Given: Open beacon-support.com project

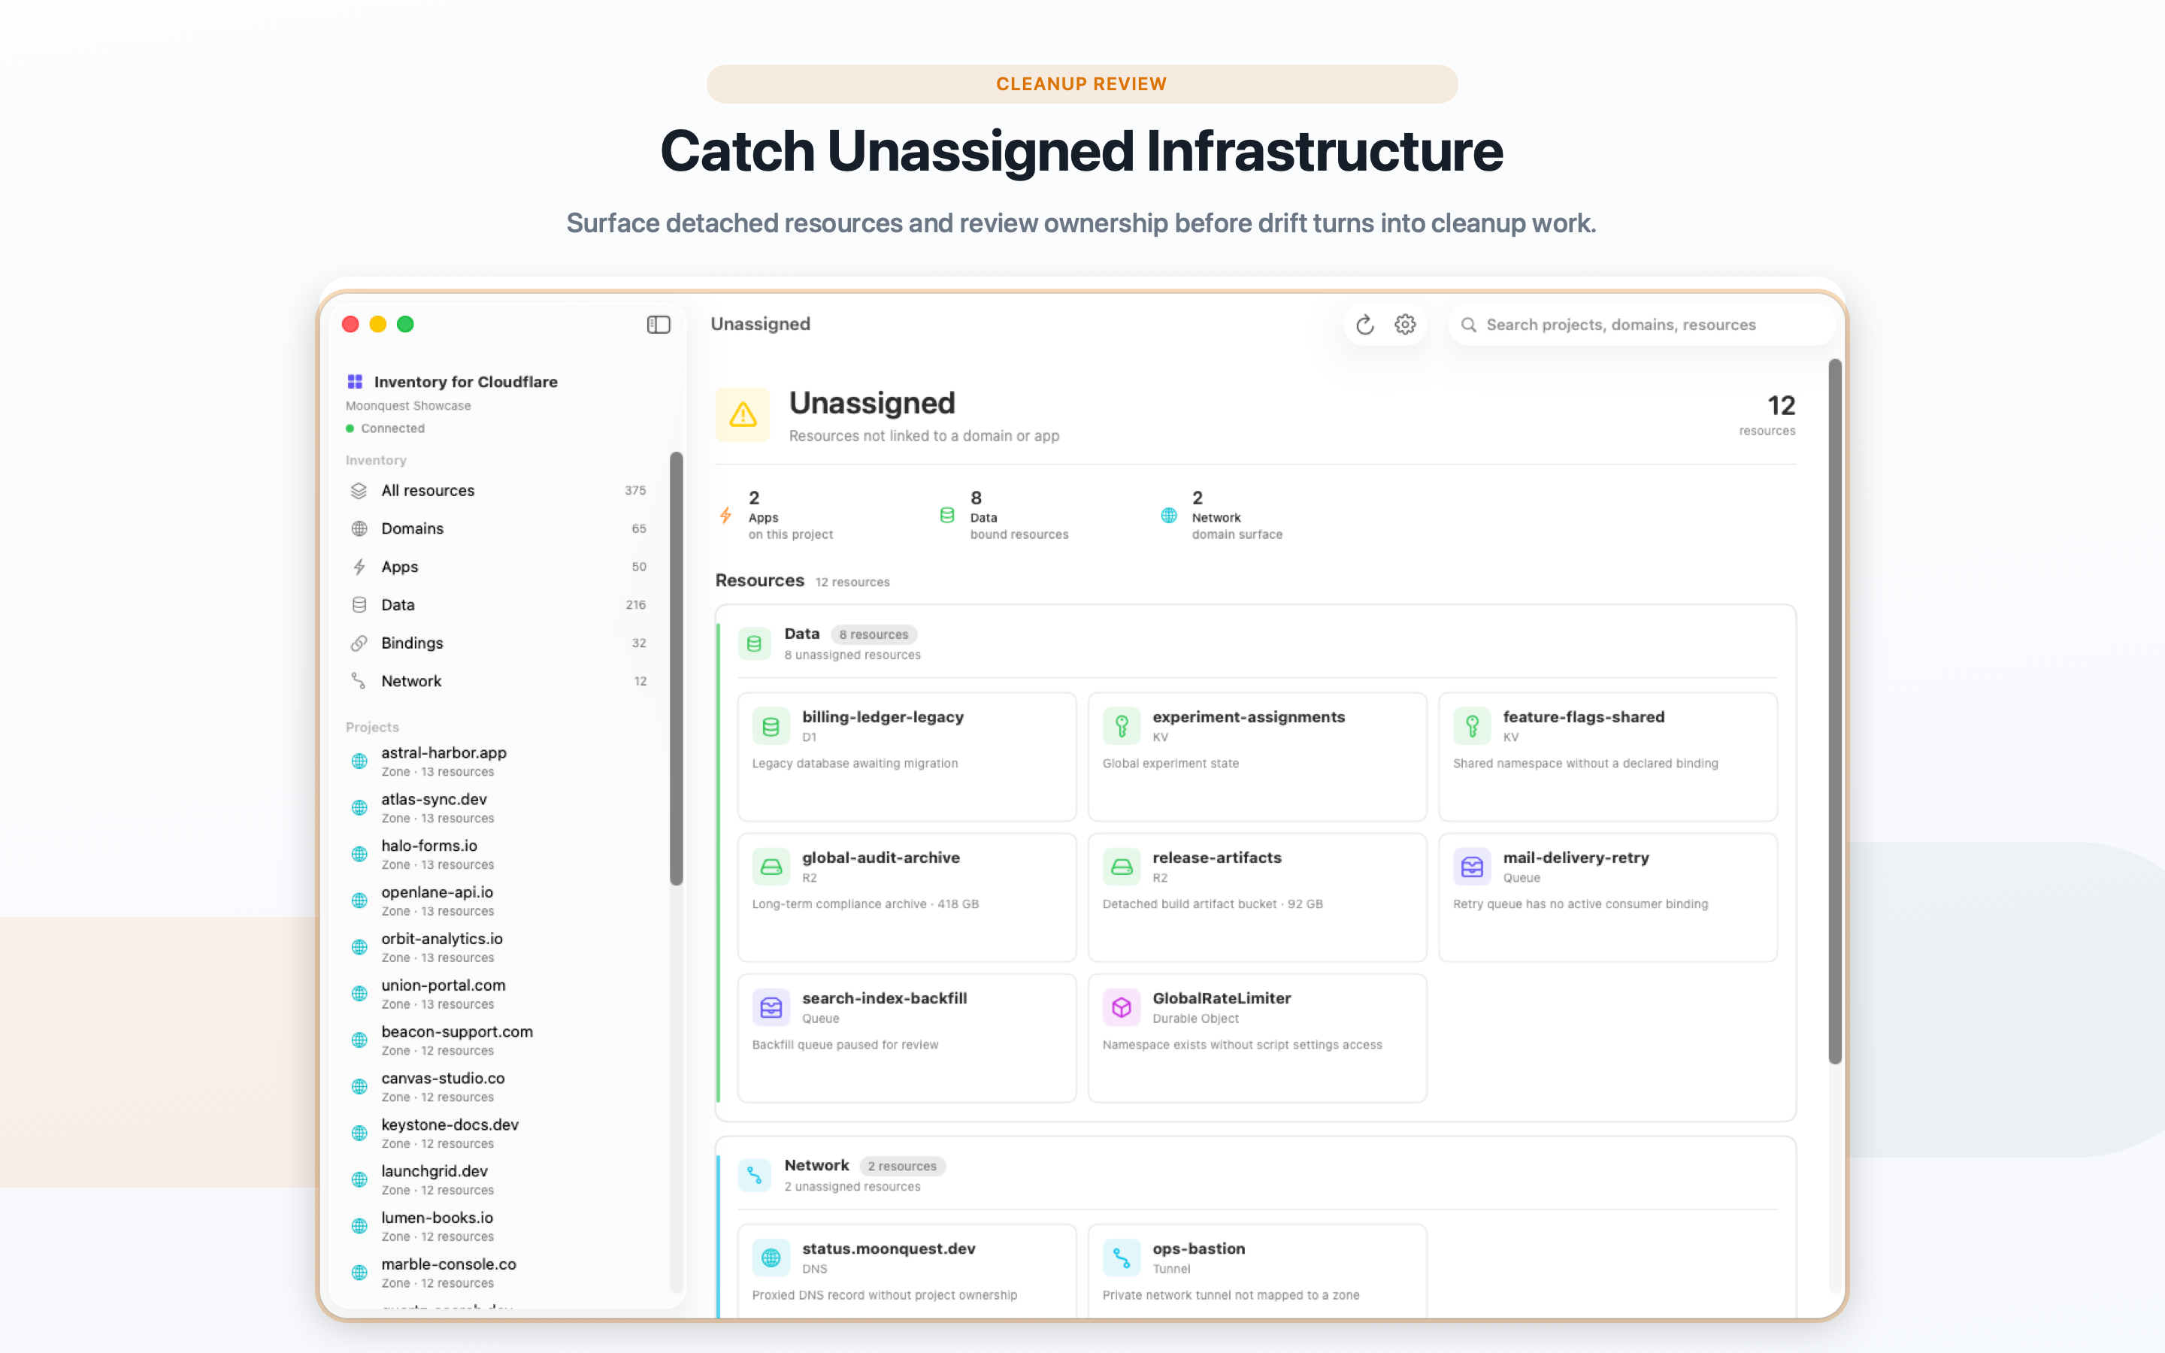Looking at the screenshot, I should point(499,1041).
